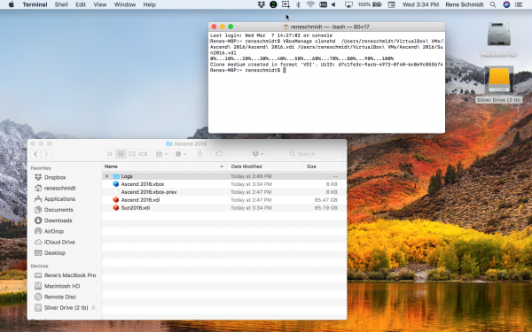Click the Finder share button
532x332 pixels.
click(199, 154)
